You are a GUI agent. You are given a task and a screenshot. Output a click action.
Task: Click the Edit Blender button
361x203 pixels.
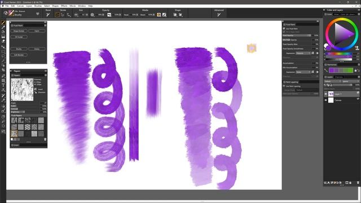[19, 55]
